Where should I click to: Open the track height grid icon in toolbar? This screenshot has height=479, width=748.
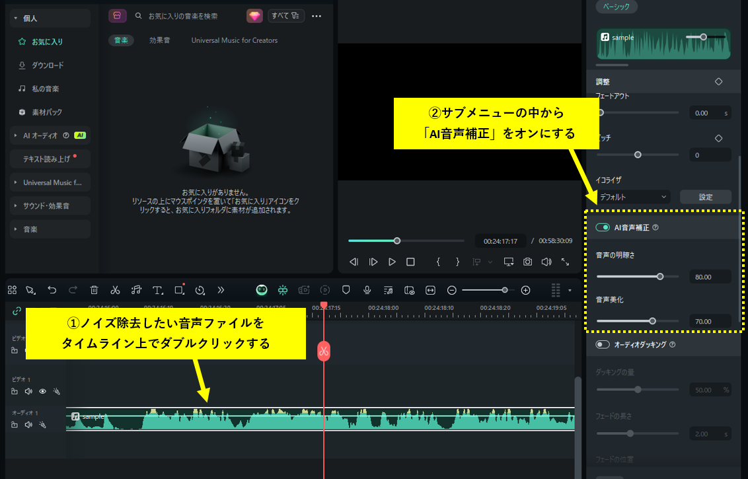(556, 290)
